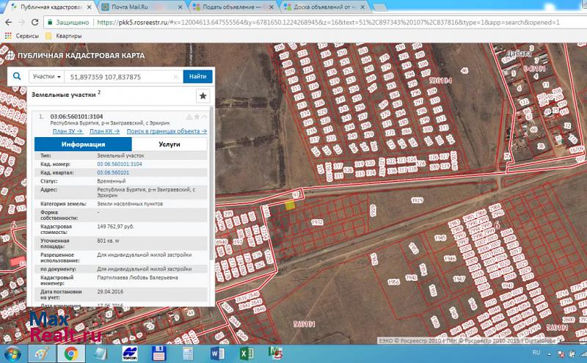587x363 pixels.
Task: Open cadastral number 03:06:560101:3104 link
Action: click(120, 164)
